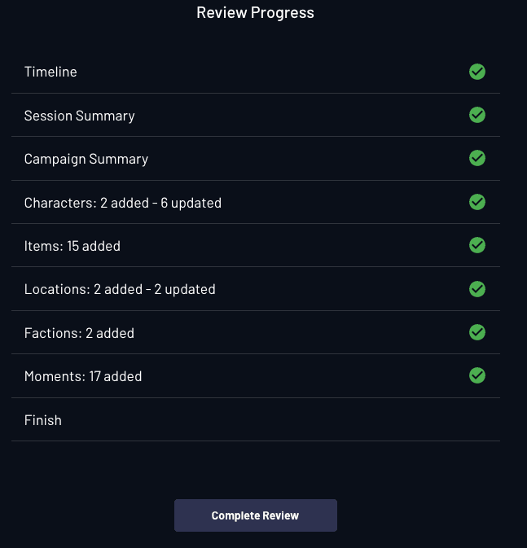Viewport: 527px width, 548px height.
Task: Click the Session Summary completed checkmark icon
Action: 477,115
